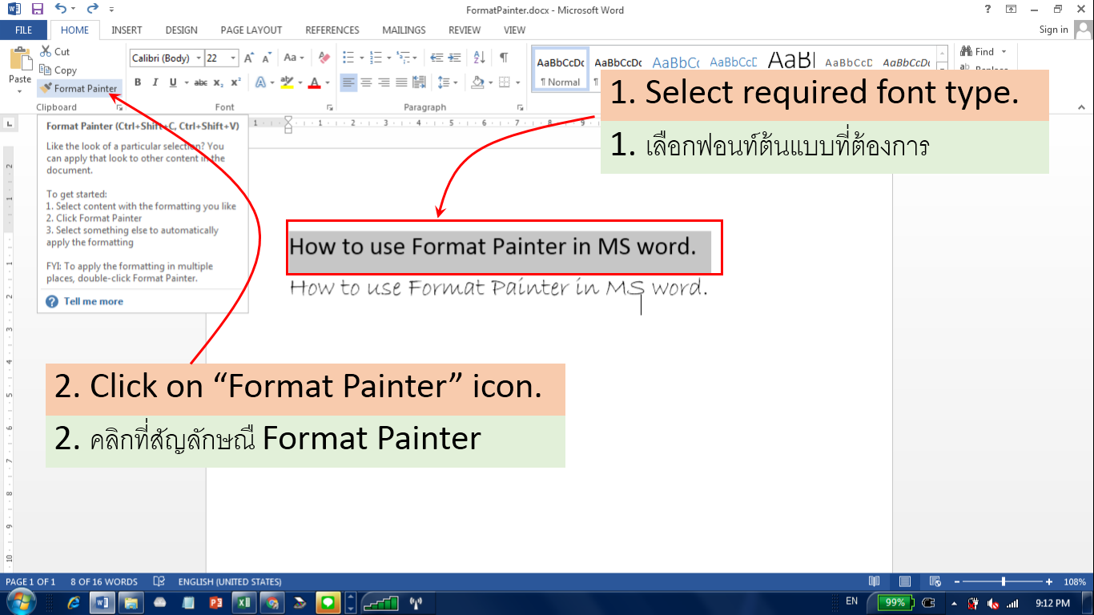This screenshot has height=615, width=1094.
Task: Switch to the INSERT ribbon tab
Action: 127,30
